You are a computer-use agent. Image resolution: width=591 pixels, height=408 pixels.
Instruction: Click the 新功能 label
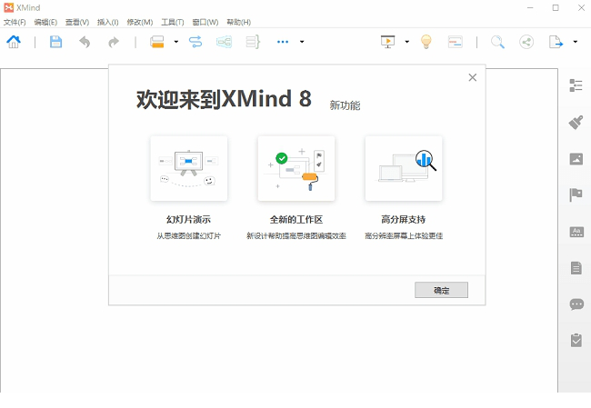tap(345, 105)
